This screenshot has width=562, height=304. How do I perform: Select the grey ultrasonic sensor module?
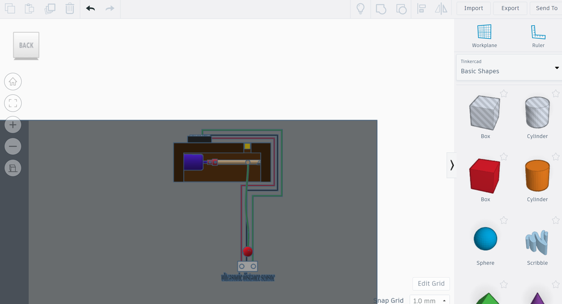(x=248, y=266)
